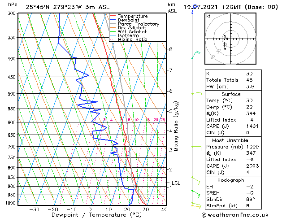282x218 pixels.
Task: Click the EH row
Action: tap(233, 187)
